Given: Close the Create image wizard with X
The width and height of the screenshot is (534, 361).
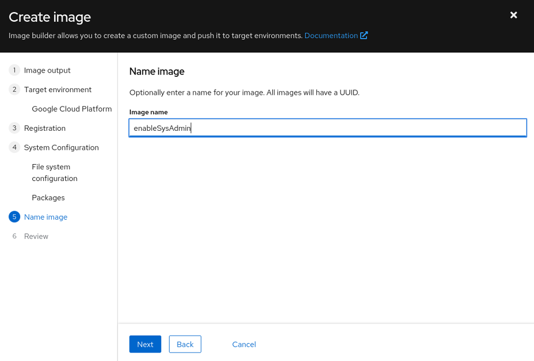Looking at the screenshot, I should coord(513,15).
